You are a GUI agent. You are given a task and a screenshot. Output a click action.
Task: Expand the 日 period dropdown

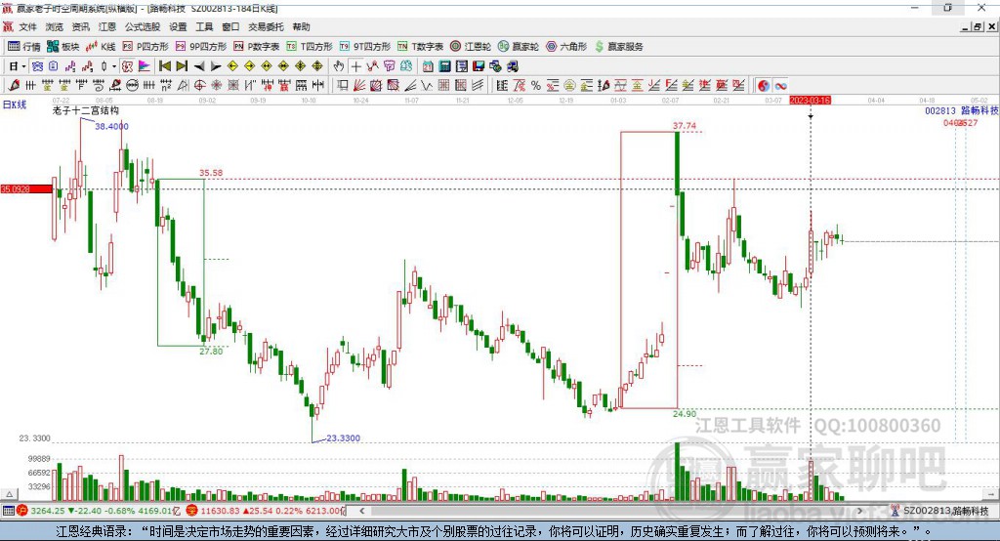tap(23, 66)
